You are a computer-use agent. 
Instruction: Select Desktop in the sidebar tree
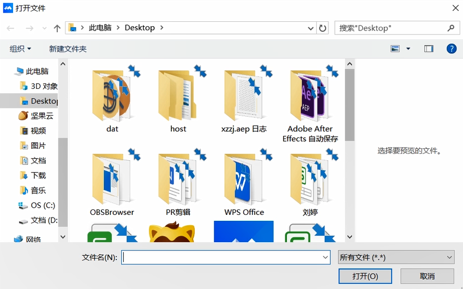[29, 101]
